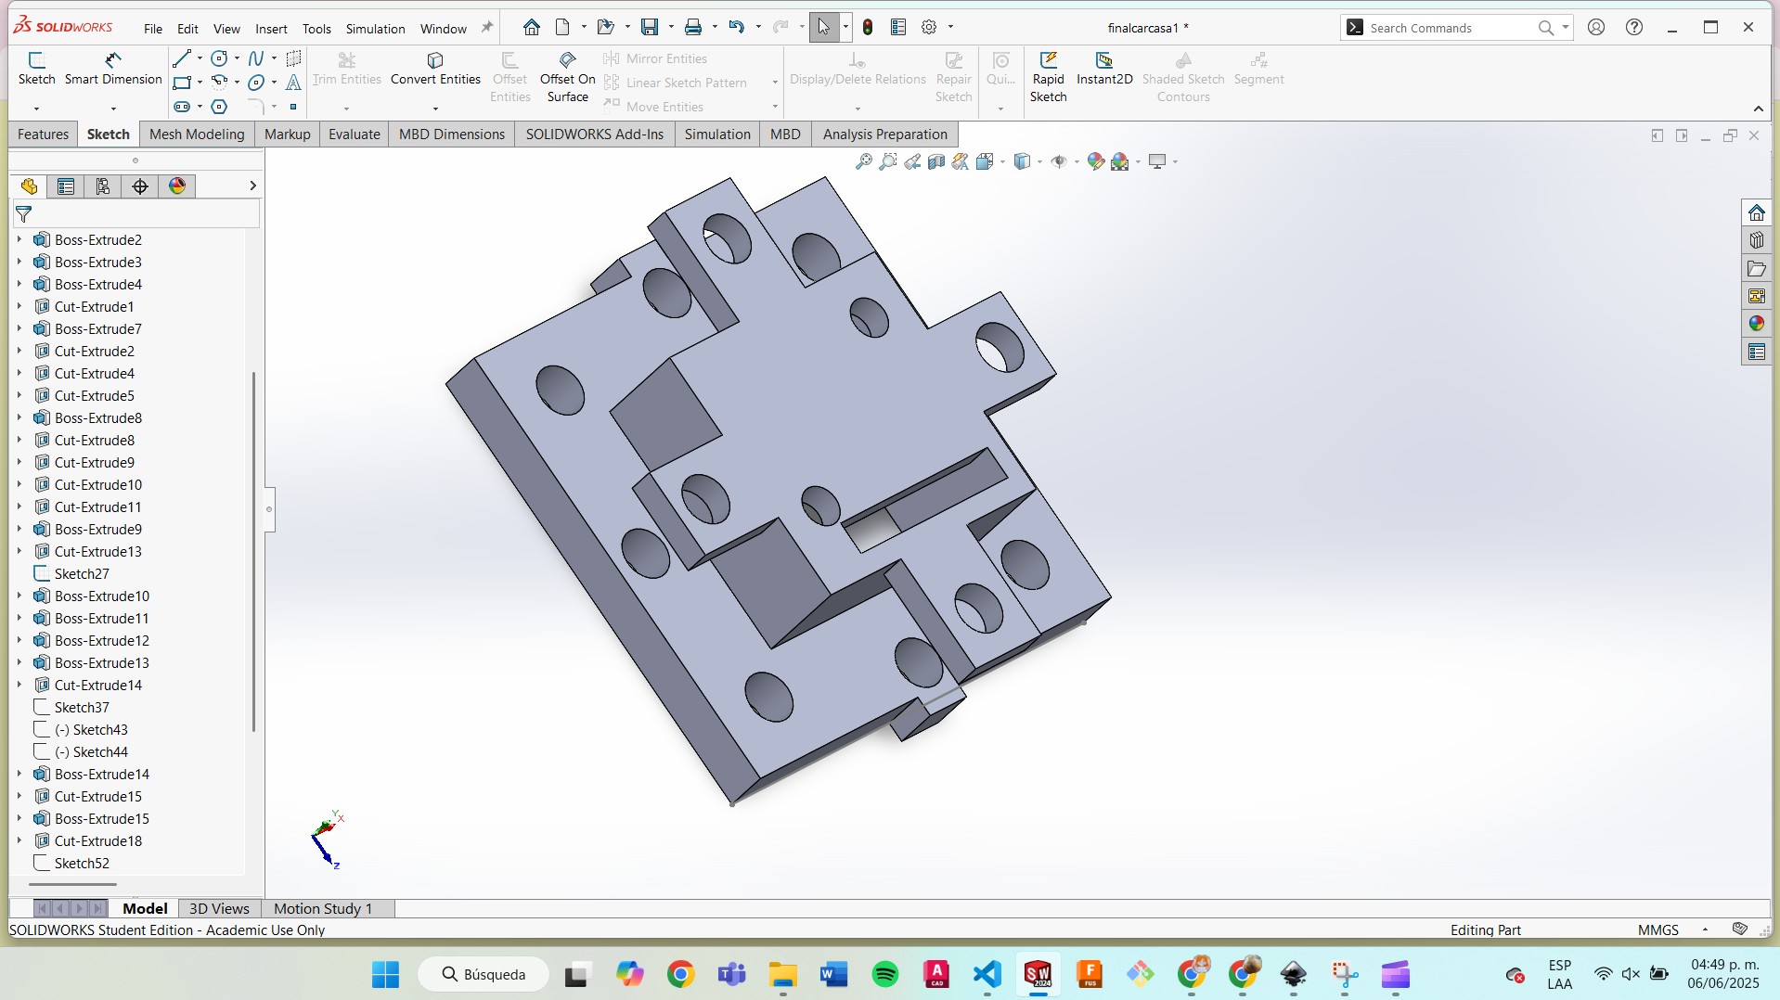Switch to the Evaluate tab

355,135
